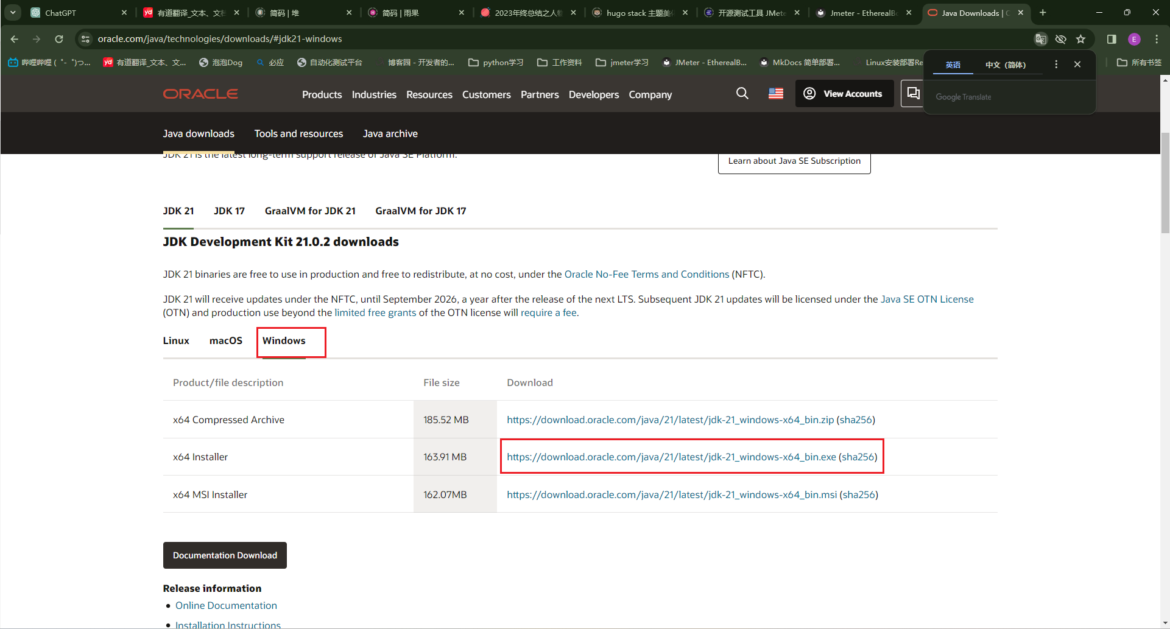Image resolution: width=1170 pixels, height=629 pixels.
Task: Open the Java SE OTN License link
Action: pos(927,299)
